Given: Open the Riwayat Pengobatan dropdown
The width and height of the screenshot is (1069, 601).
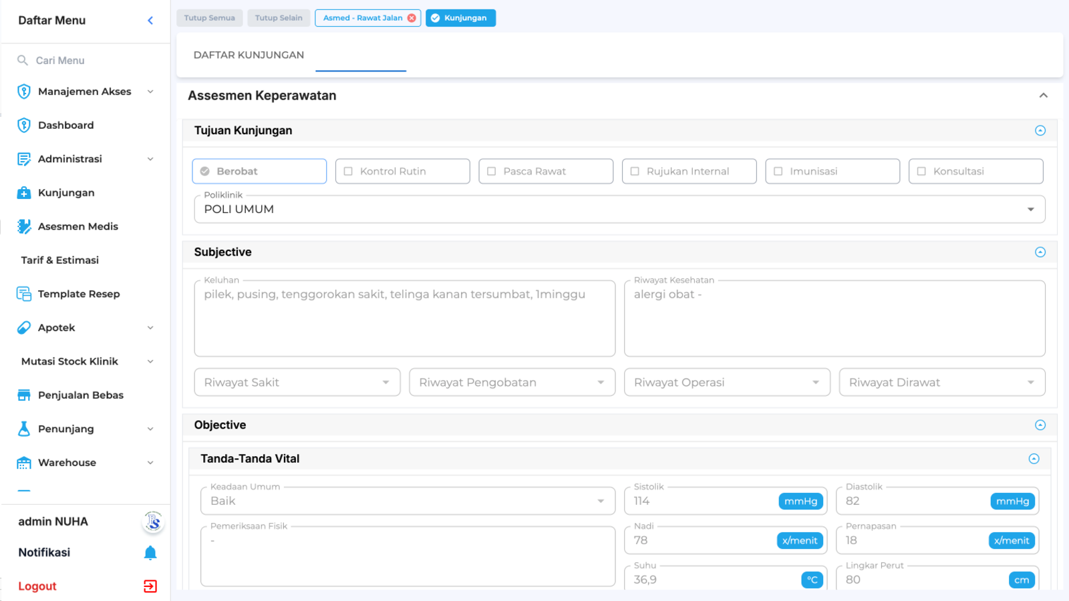Looking at the screenshot, I should [512, 382].
